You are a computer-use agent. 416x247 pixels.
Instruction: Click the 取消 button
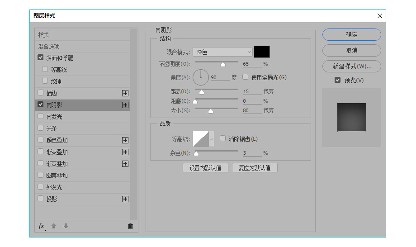coord(352,50)
